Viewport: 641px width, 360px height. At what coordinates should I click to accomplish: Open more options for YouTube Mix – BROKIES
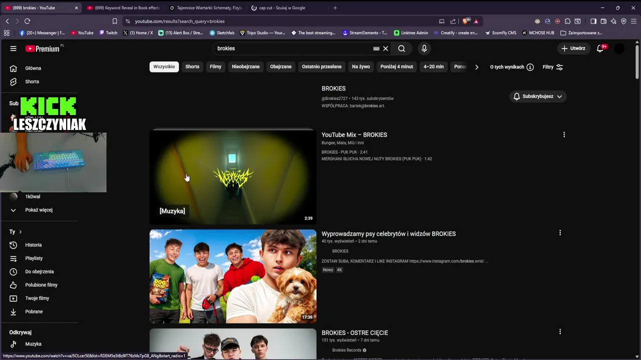click(x=564, y=135)
